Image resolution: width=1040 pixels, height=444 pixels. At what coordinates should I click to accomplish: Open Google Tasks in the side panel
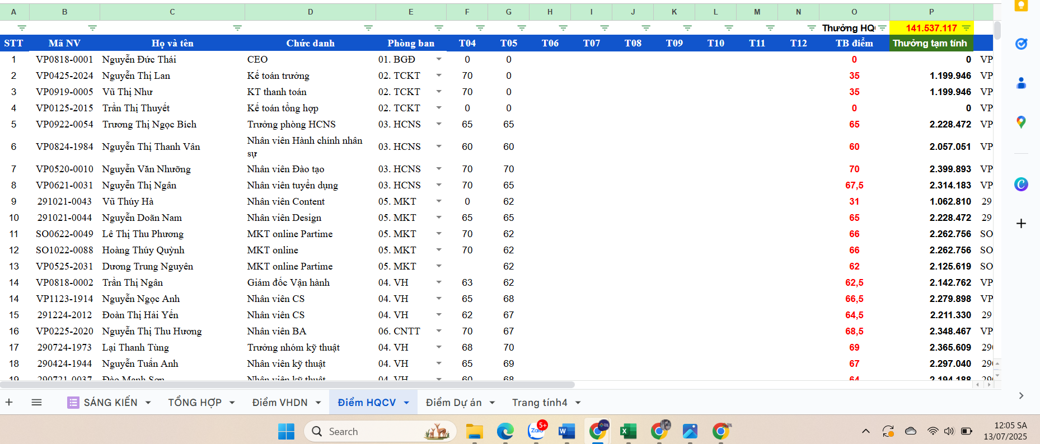(1021, 44)
